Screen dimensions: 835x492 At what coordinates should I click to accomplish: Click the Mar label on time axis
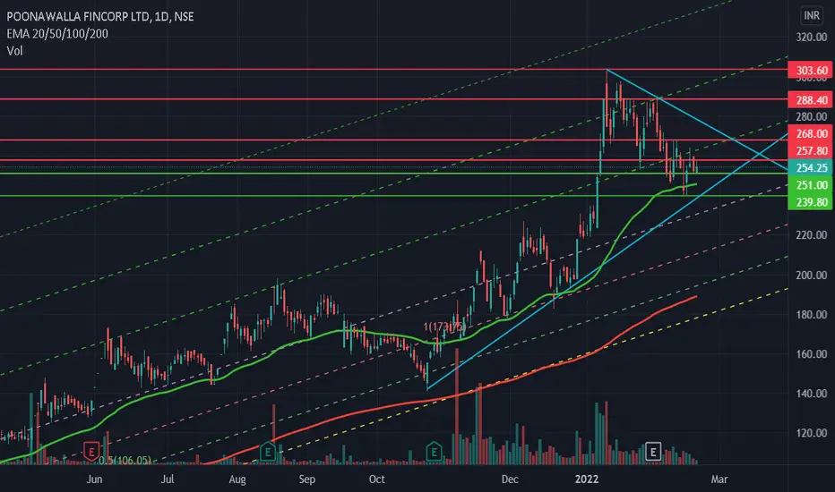(719, 479)
